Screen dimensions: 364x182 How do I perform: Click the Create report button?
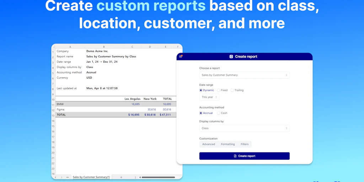245,156
